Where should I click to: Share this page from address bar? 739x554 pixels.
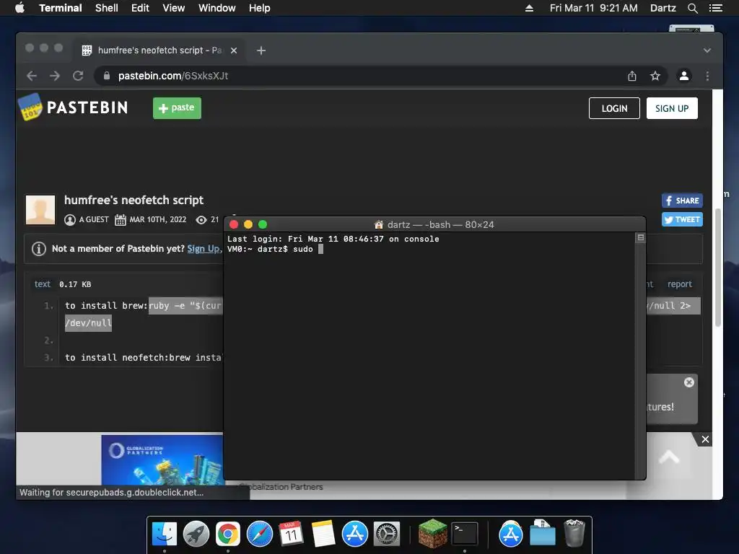[x=632, y=76]
